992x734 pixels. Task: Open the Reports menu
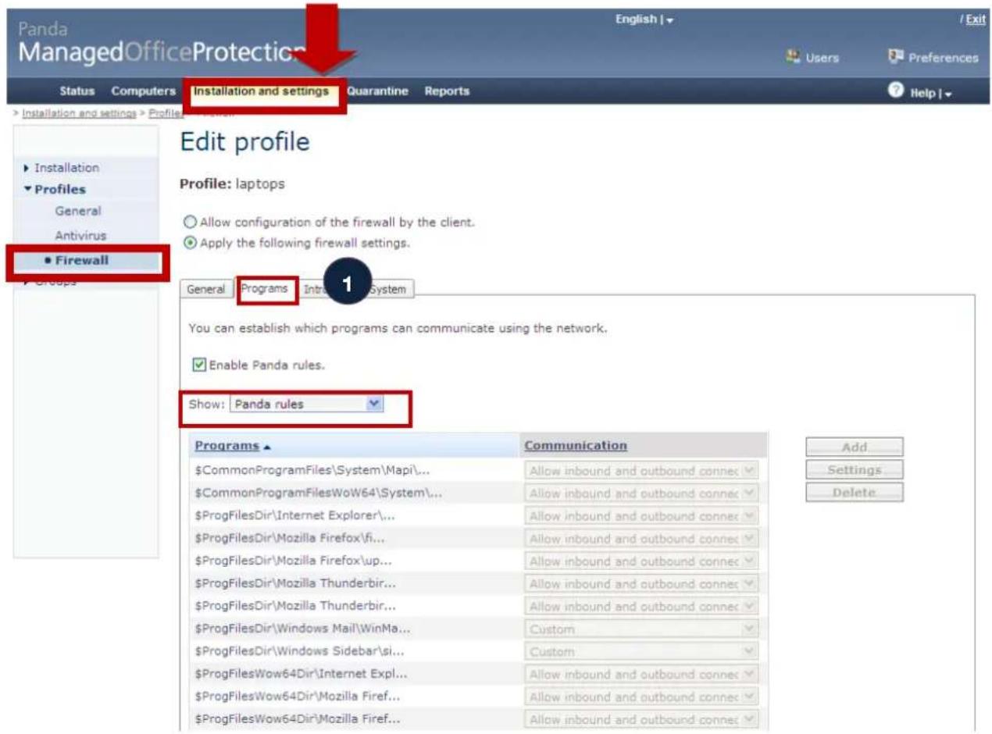coord(447,91)
